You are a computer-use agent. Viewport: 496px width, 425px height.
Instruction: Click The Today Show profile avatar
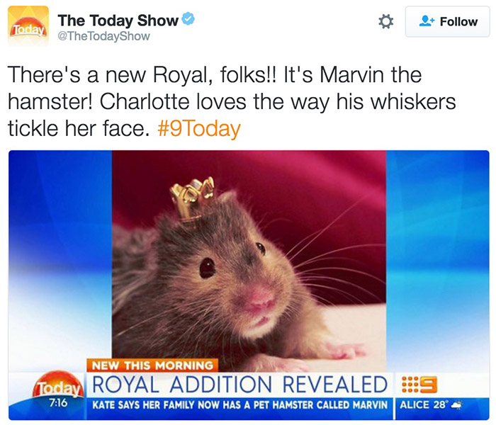(28, 26)
